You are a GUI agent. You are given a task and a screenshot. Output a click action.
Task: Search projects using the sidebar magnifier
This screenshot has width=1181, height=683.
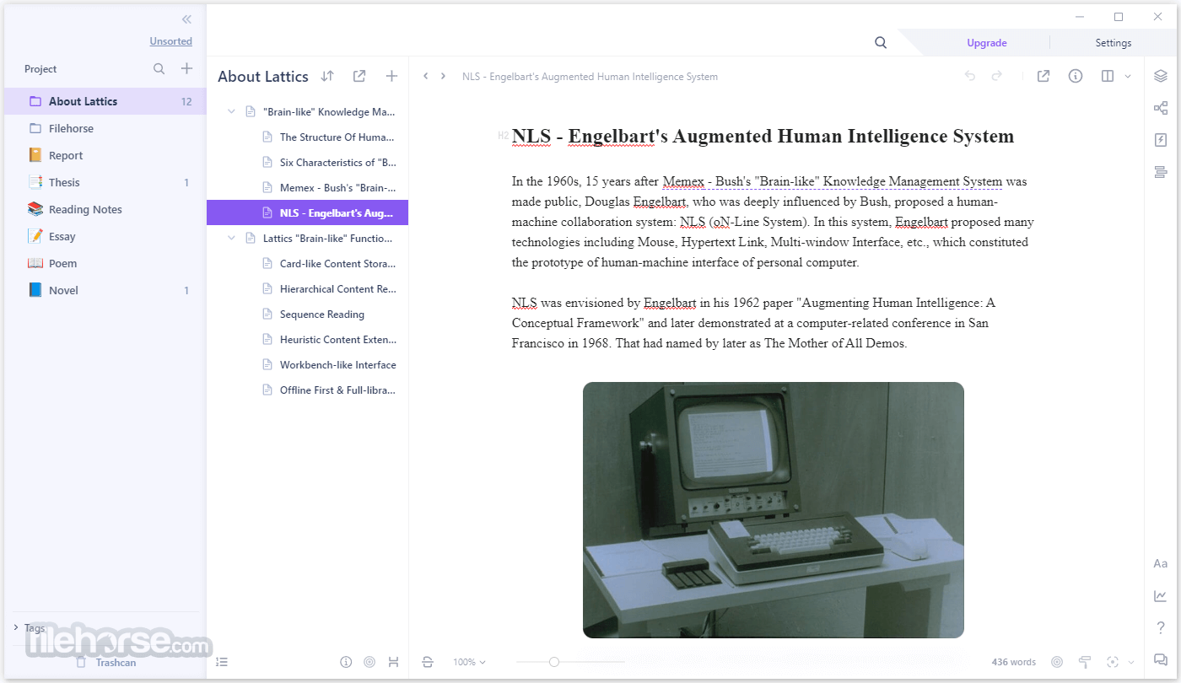tap(159, 69)
